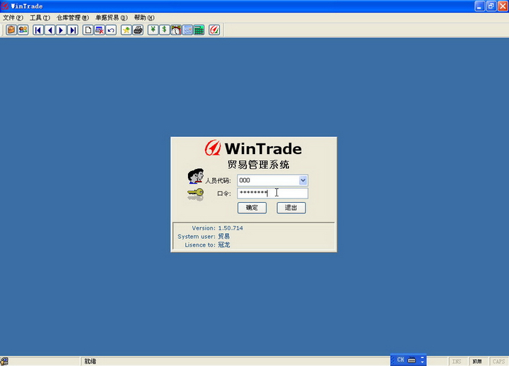Viewport: 509px width, 366px height.
Task: Go to previous record arrow
Action: (49, 30)
